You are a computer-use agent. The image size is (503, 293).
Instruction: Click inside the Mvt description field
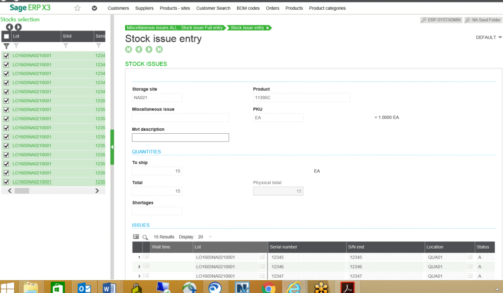click(180, 137)
